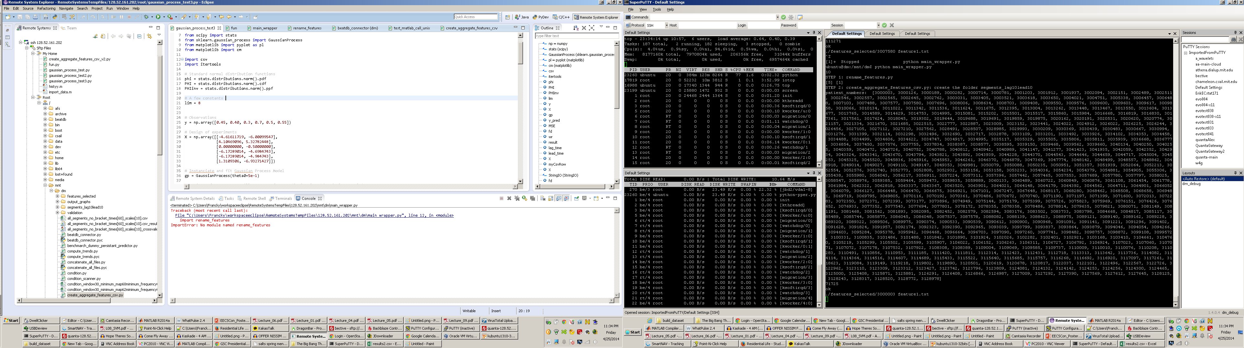Viewport: 1244px width, 348px height.
Task: Collapse the dm folder node
Action: 51,191
